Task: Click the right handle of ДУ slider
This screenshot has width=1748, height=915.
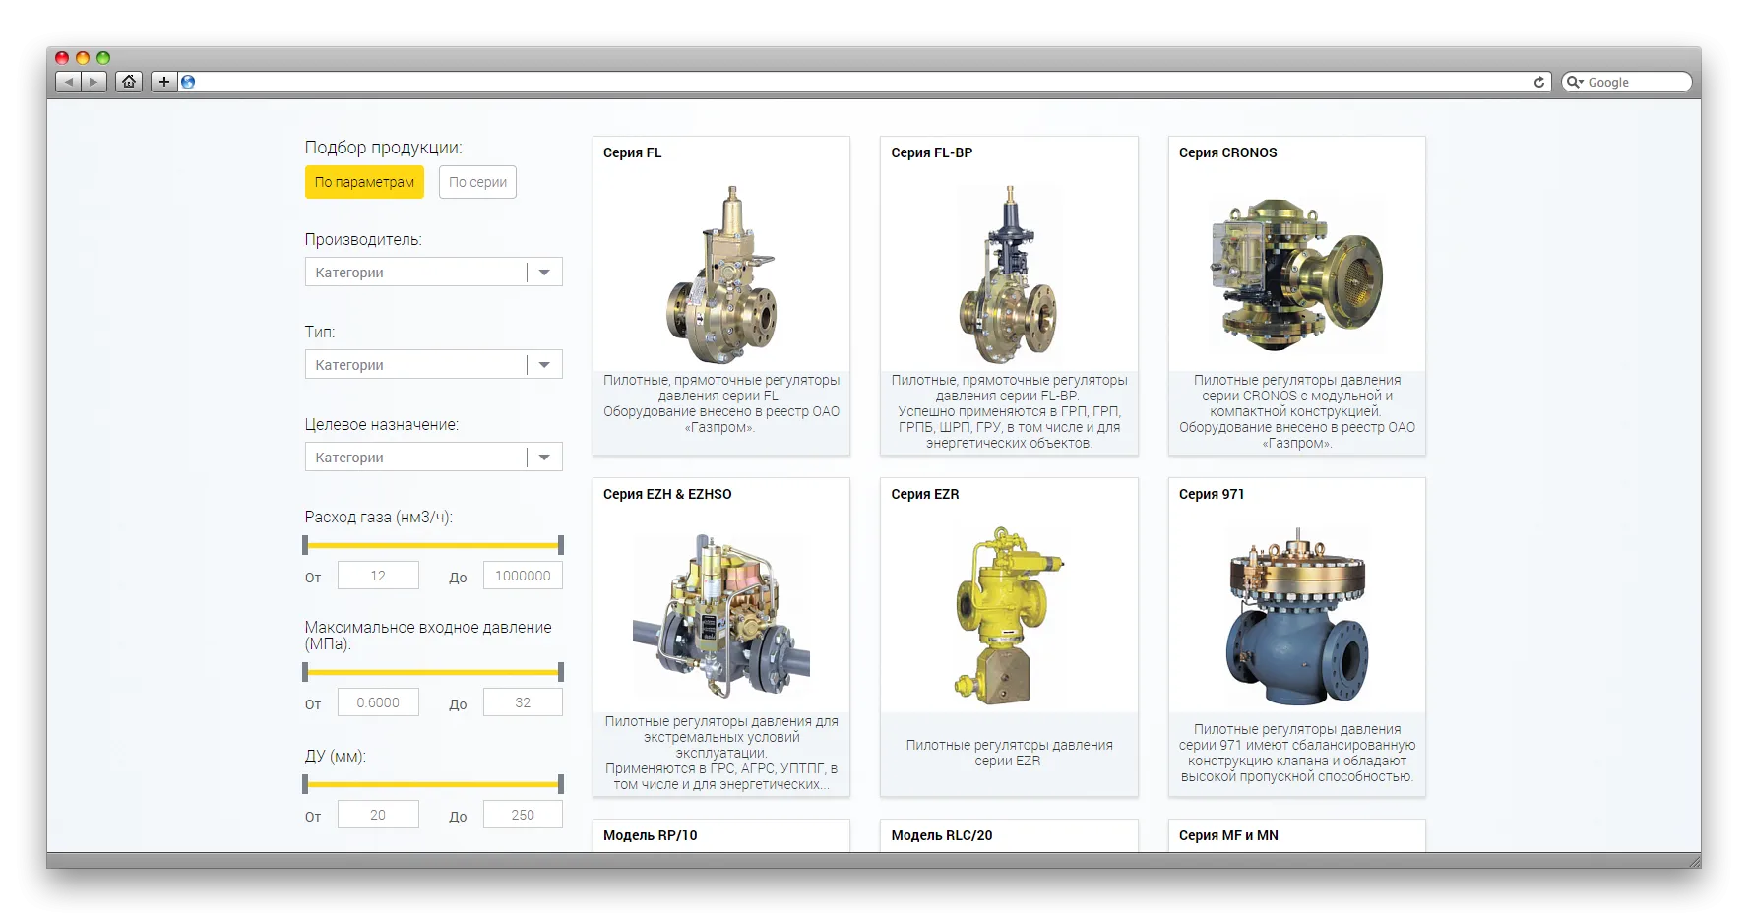Action: [x=560, y=784]
